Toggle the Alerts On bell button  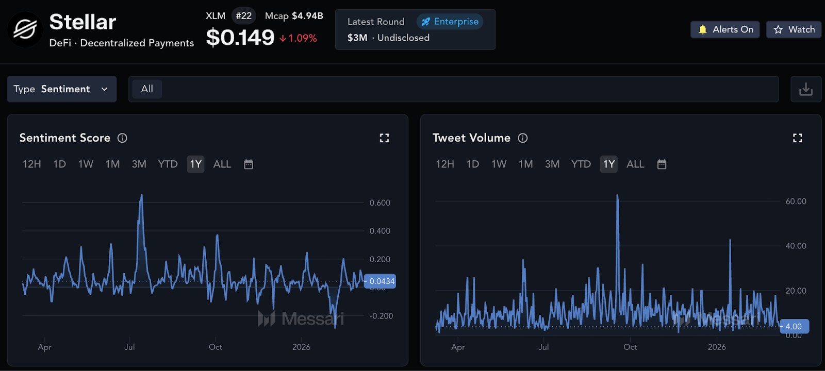point(724,30)
